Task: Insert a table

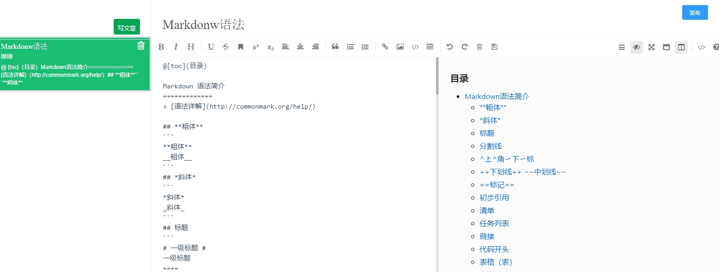Action: [x=429, y=46]
